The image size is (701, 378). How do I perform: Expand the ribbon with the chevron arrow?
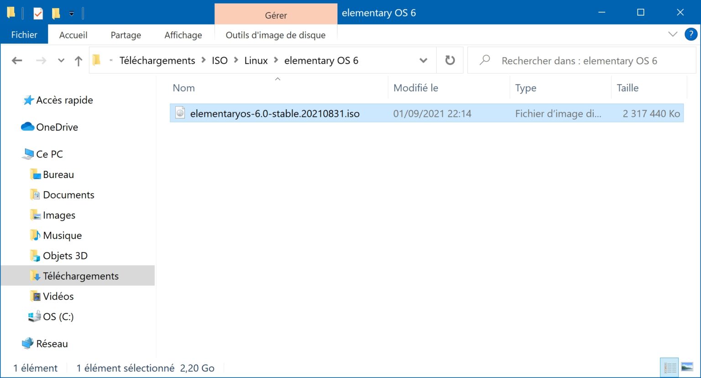673,34
